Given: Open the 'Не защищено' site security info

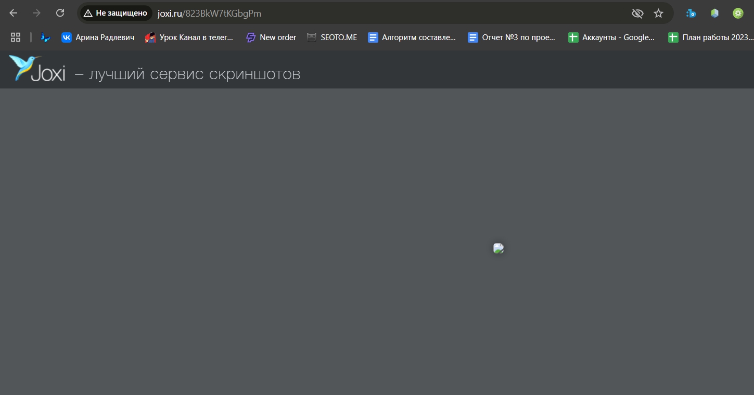Looking at the screenshot, I should (116, 13).
